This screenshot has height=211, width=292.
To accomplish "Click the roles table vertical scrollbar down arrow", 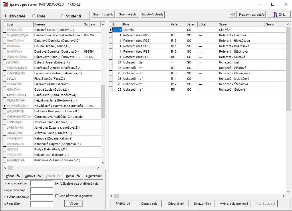I will click(x=288, y=191).
